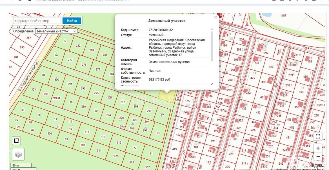
Task: Select land parcel 308 on the map
Action: pos(83,145)
